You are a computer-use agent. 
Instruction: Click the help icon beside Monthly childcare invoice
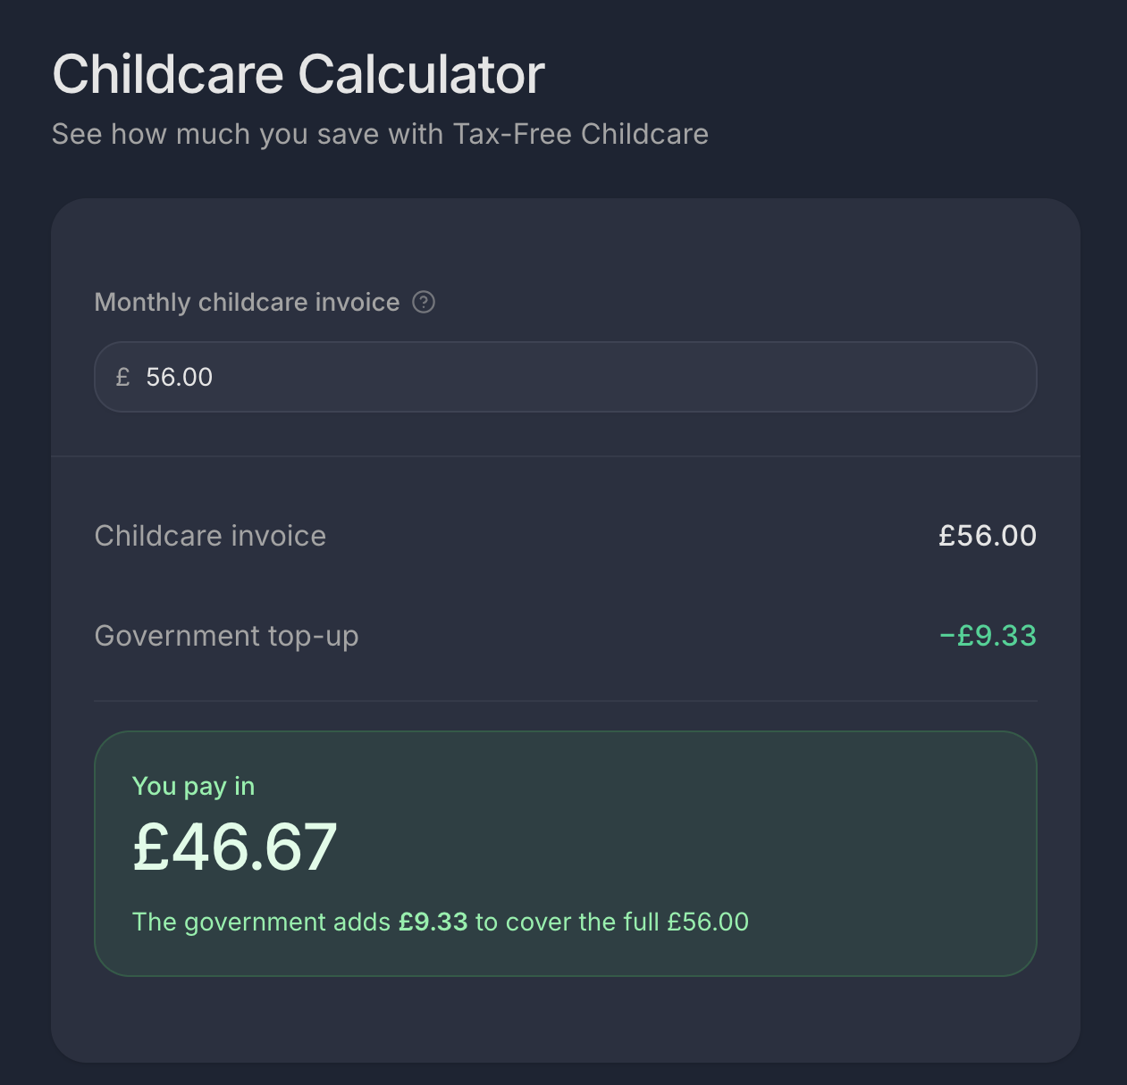click(424, 303)
